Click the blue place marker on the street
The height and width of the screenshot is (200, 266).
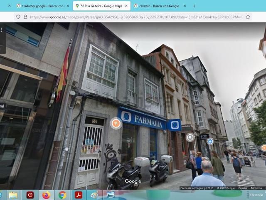210,141
